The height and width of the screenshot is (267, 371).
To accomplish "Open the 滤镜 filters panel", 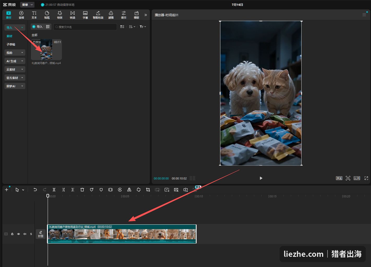I will click(111, 15).
